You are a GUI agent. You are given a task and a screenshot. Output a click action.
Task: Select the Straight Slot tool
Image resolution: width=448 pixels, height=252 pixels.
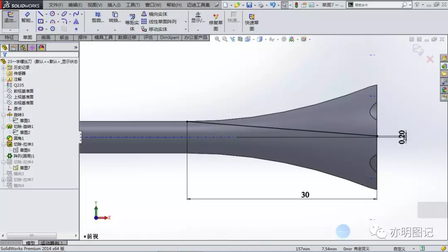pyautogui.click(x=41, y=29)
